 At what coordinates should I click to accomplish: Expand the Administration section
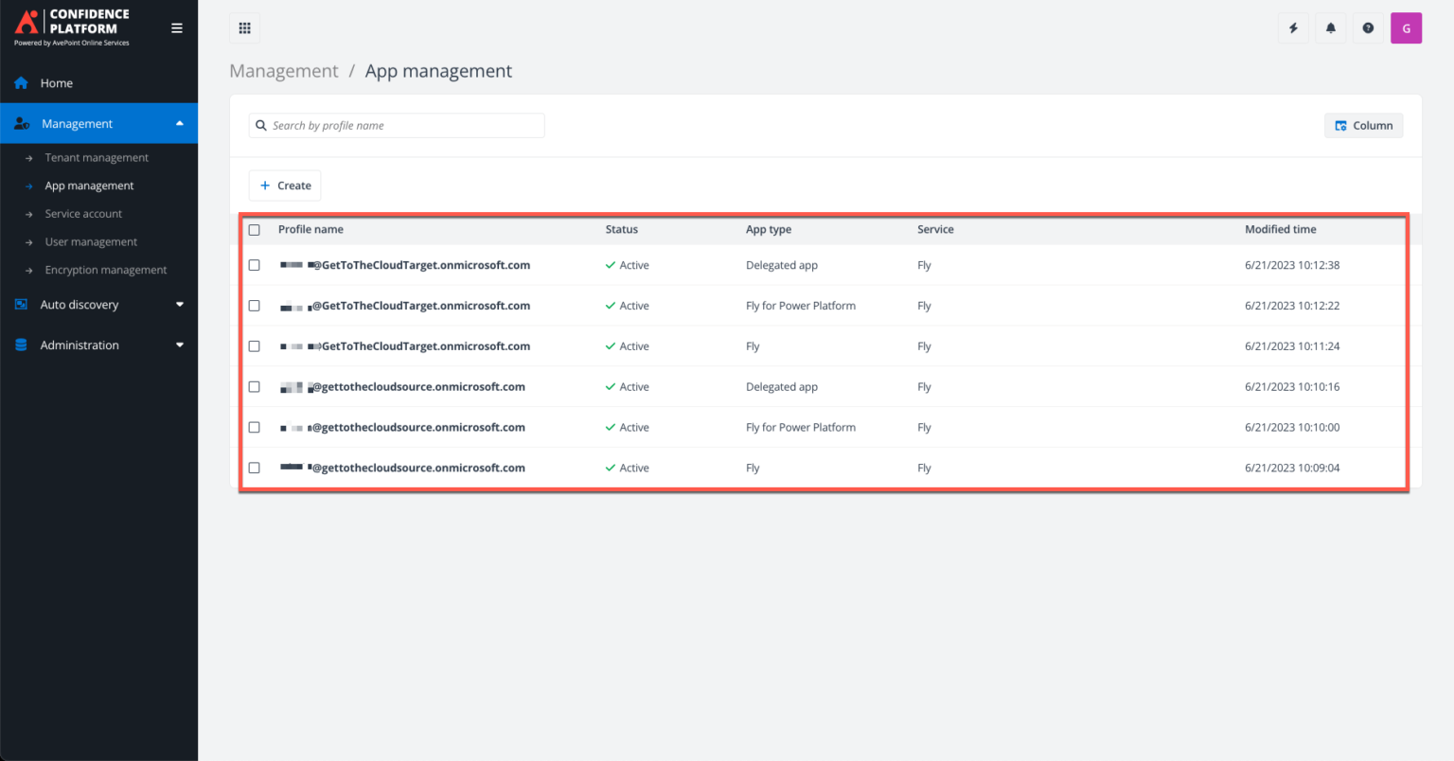pos(179,345)
